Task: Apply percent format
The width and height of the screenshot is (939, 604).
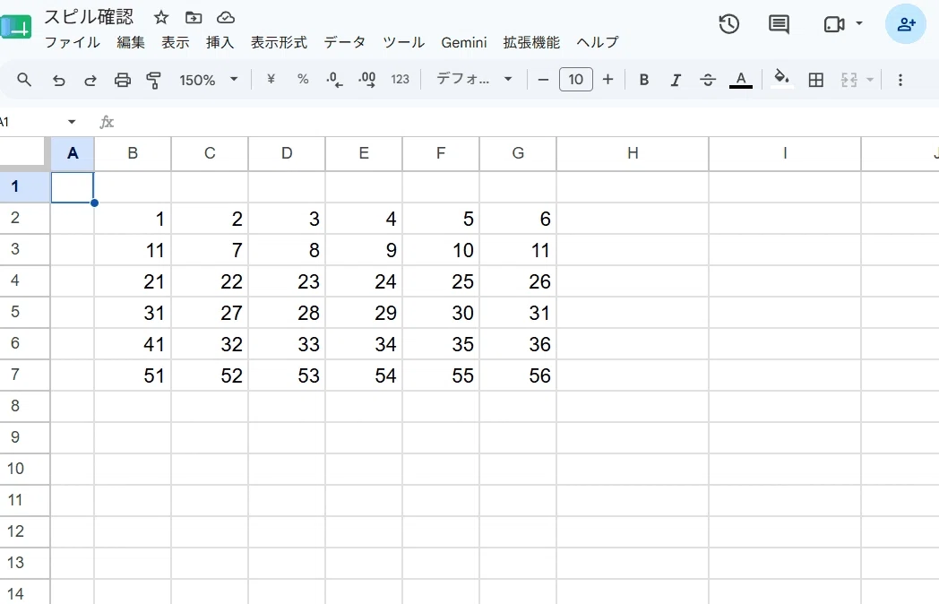Action: coord(303,79)
